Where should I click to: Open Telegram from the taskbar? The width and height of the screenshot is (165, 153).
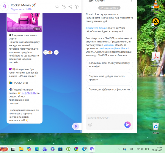tap(84, 149)
